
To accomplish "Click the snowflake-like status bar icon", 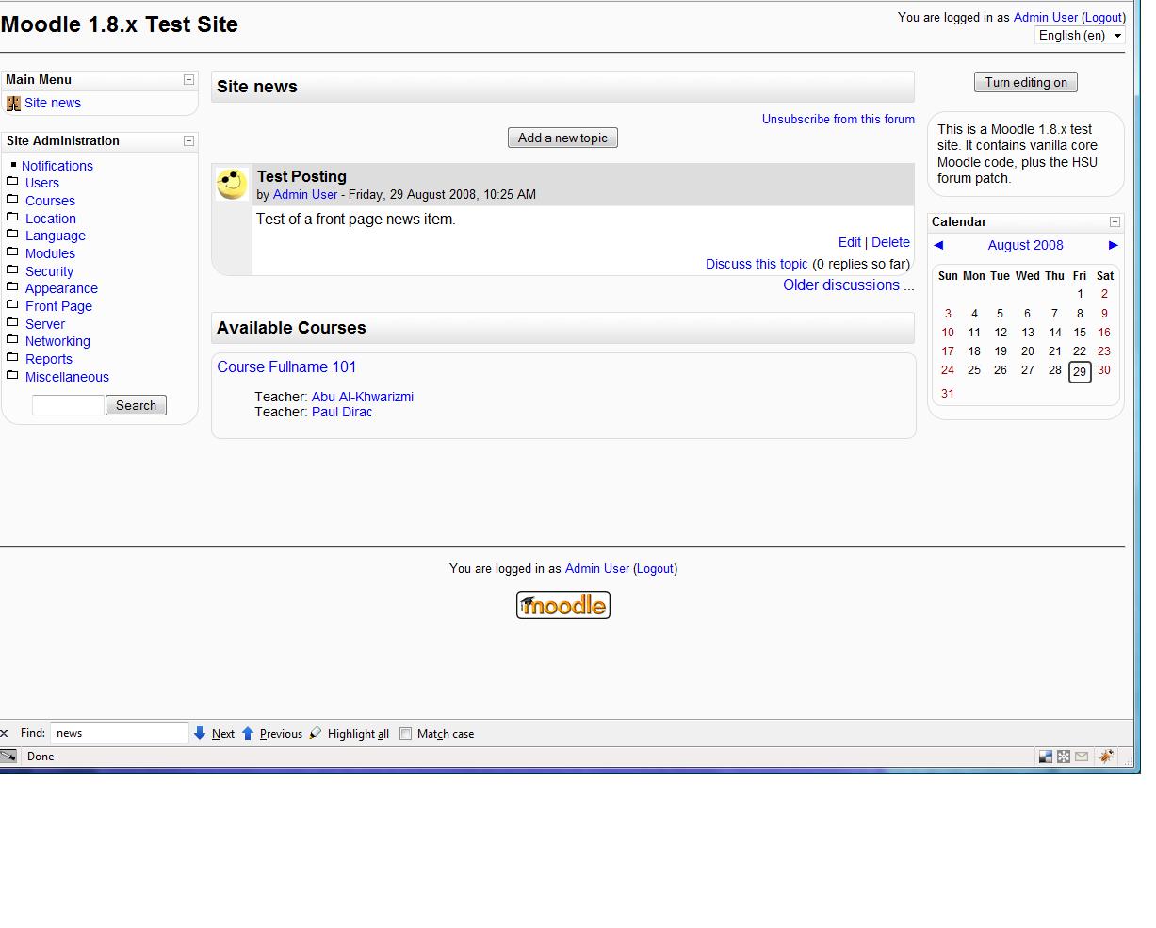I will coord(1064,756).
